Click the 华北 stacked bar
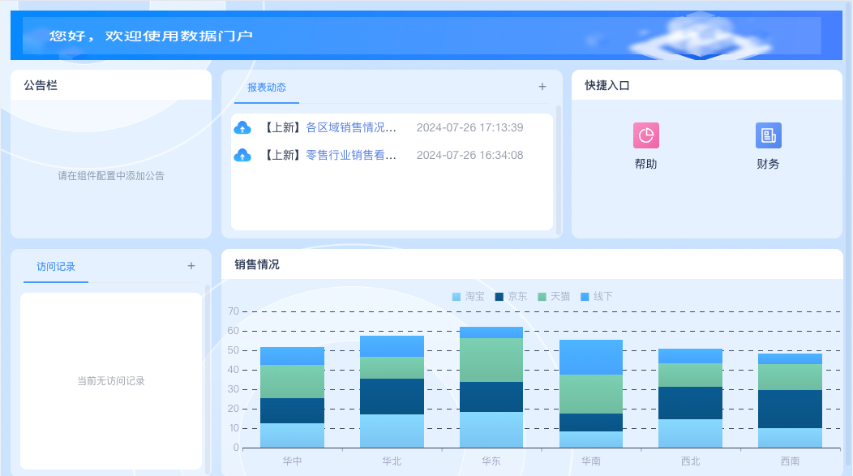The width and height of the screenshot is (853, 476). coord(392,392)
